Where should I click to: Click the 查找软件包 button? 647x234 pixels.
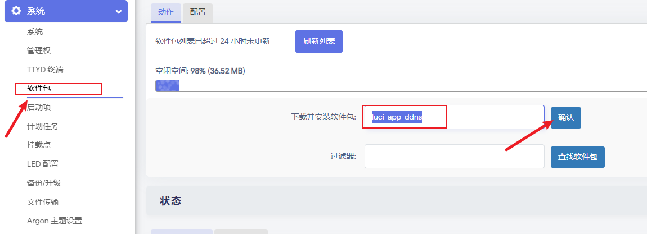pos(578,157)
